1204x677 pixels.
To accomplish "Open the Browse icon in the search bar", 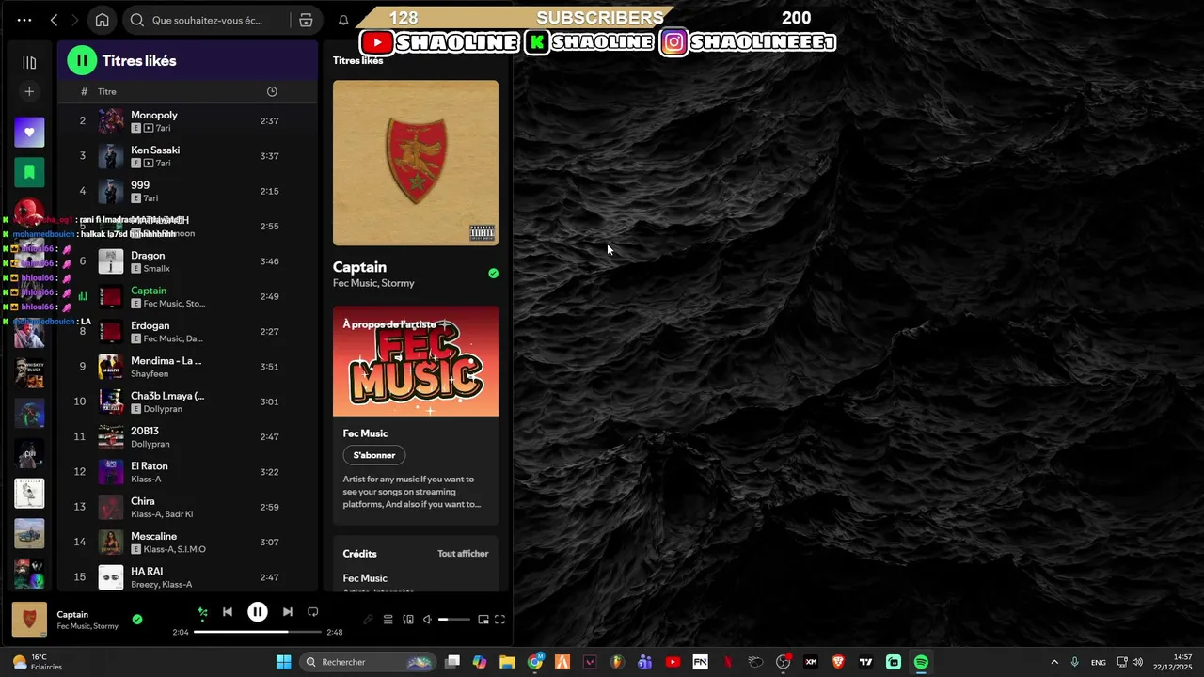I will click(x=306, y=20).
